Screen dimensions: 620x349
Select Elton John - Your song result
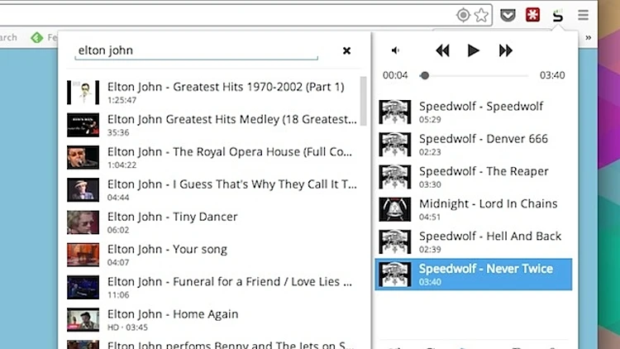(x=167, y=249)
